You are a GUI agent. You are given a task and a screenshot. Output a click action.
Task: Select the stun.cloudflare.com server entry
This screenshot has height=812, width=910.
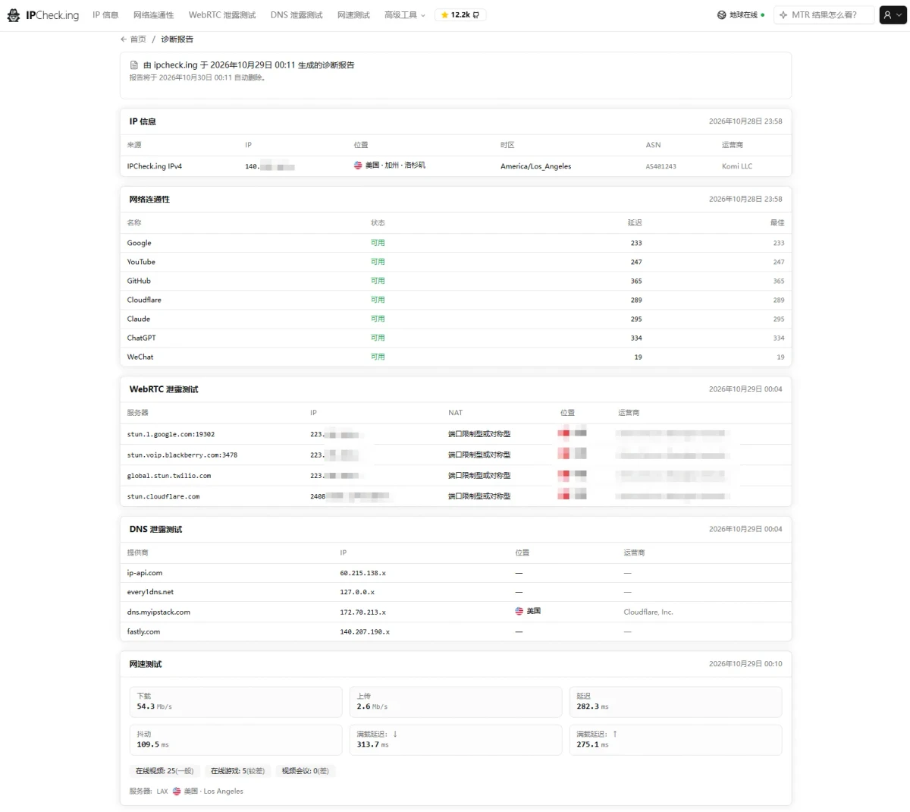pos(163,496)
